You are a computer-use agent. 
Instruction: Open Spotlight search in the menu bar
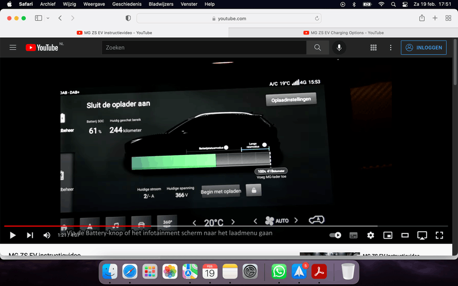tap(393, 4)
